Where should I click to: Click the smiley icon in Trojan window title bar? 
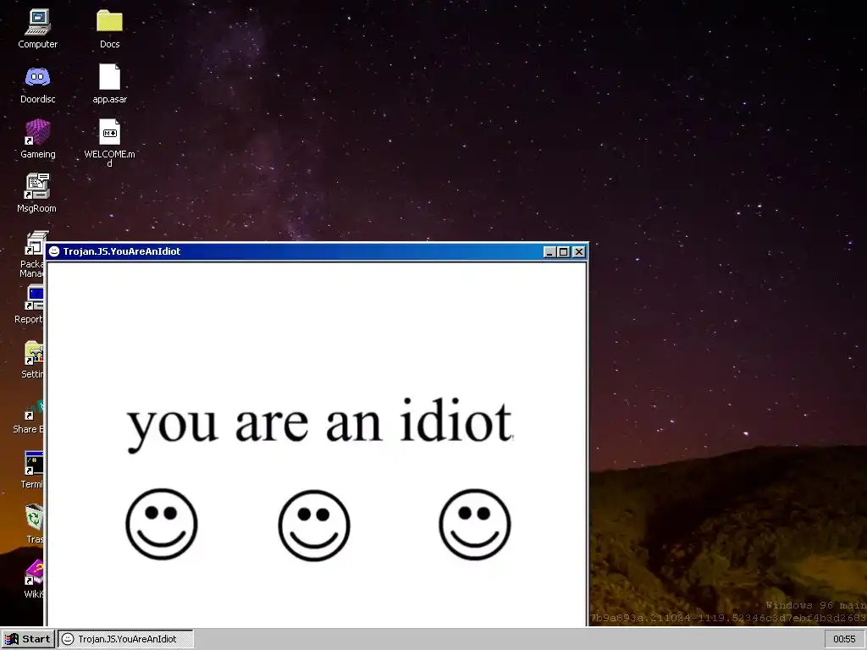54,251
